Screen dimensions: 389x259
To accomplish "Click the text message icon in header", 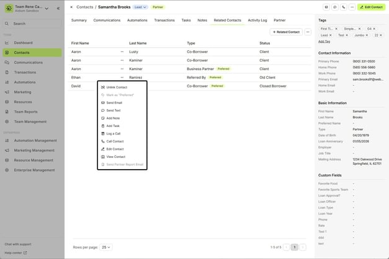I will (x=335, y=7).
